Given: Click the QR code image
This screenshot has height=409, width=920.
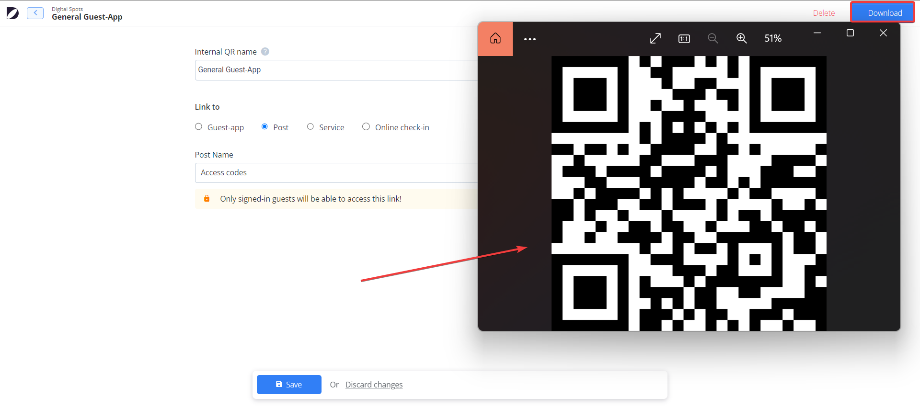Looking at the screenshot, I should 689,193.
